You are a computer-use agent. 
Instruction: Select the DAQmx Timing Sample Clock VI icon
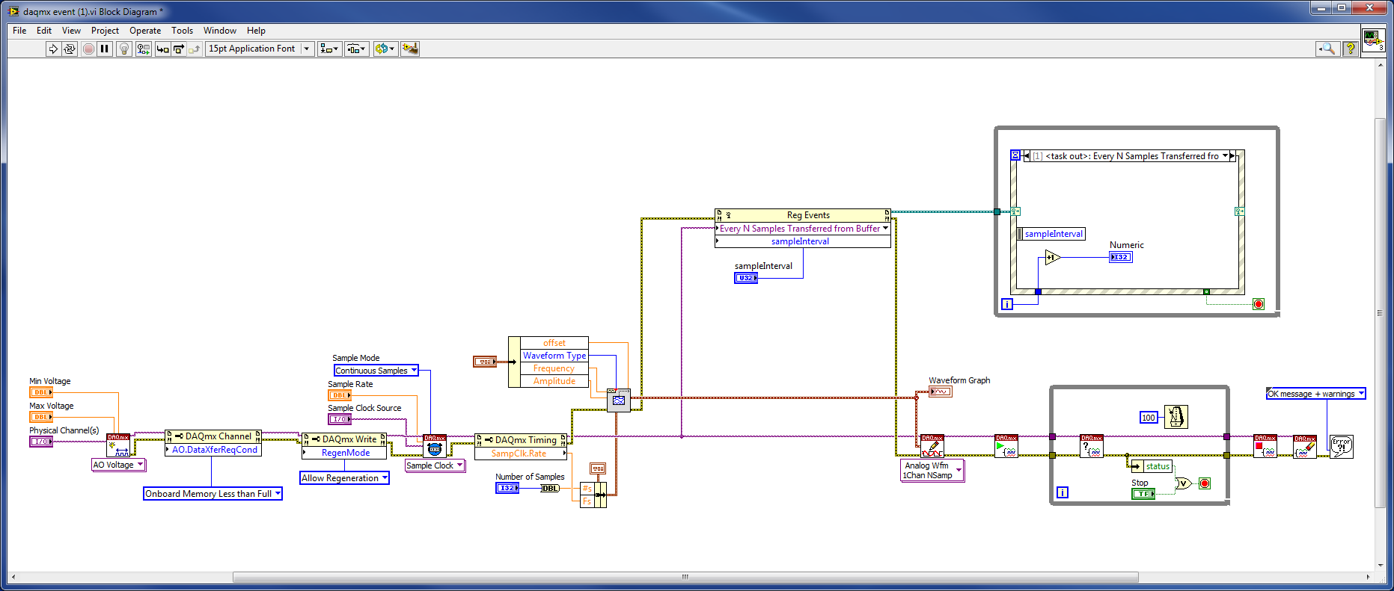pyautogui.click(x=435, y=446)
